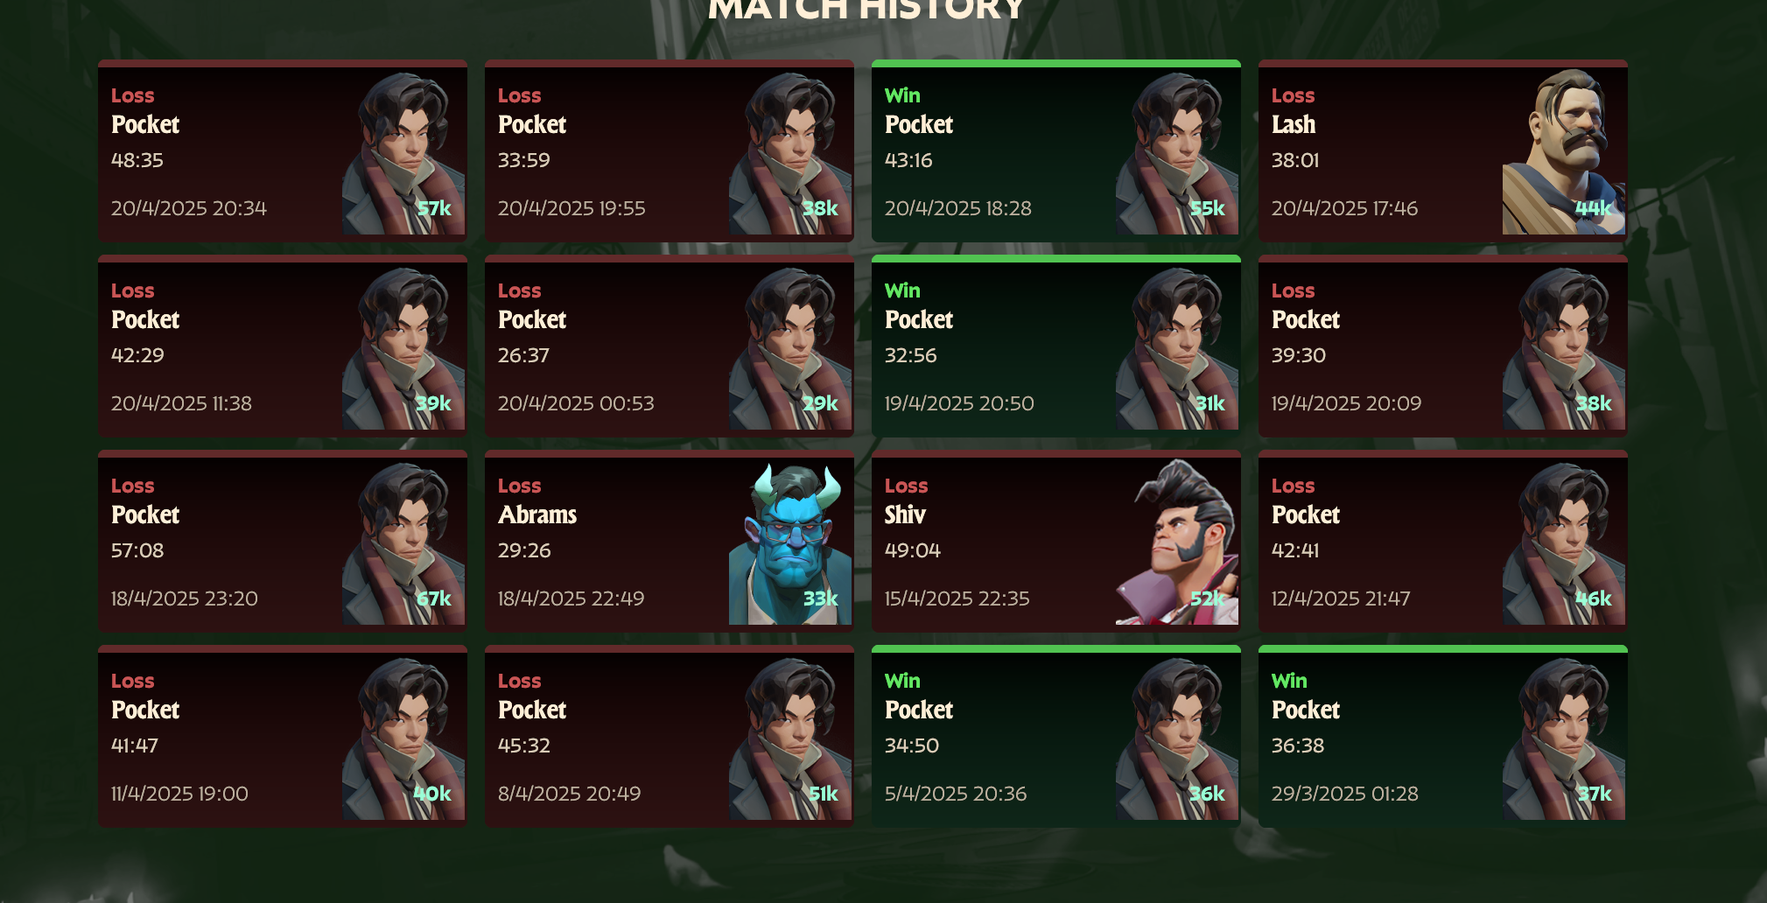1767x903 pixels.
Task: Click Pocket portrait on the 67k match
Action: (403, 542)
